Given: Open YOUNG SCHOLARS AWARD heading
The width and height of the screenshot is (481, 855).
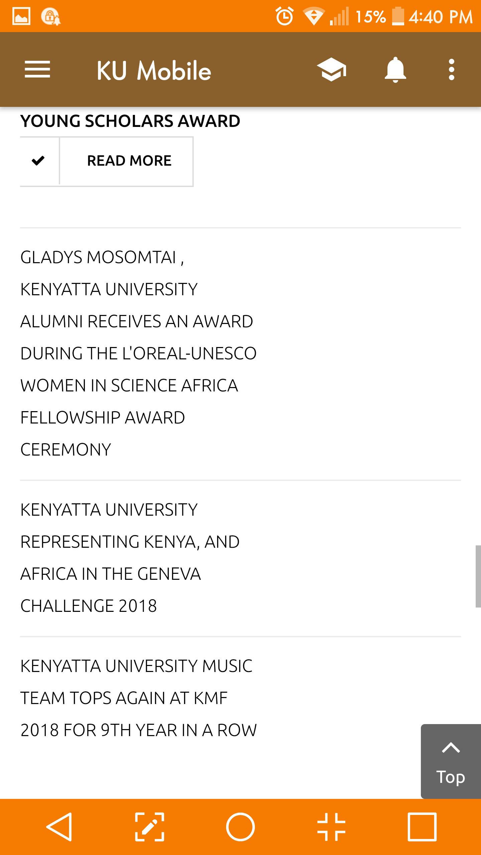Looking at the screenshot, I should 130,121.
